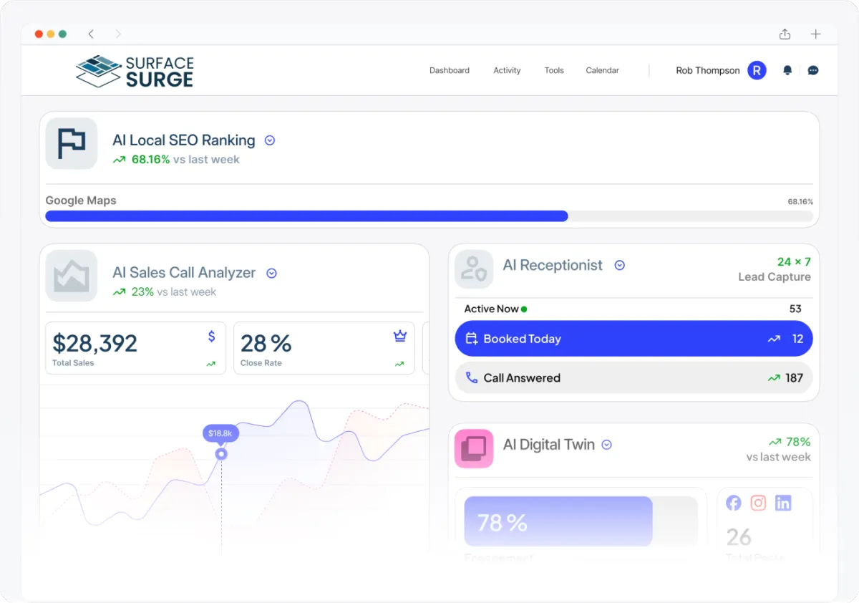
Task: Expand the AI Sales Call Analyzer dropdown
Action: (x=271, y=273)
